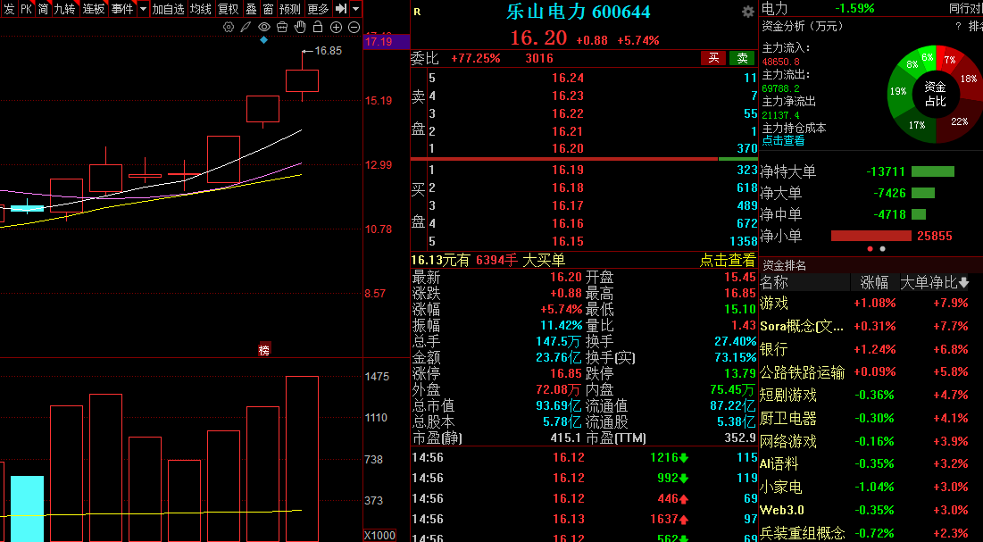Click the blue diamond event marker
This screenshot has height=542, width=983.
pos(264,40)
